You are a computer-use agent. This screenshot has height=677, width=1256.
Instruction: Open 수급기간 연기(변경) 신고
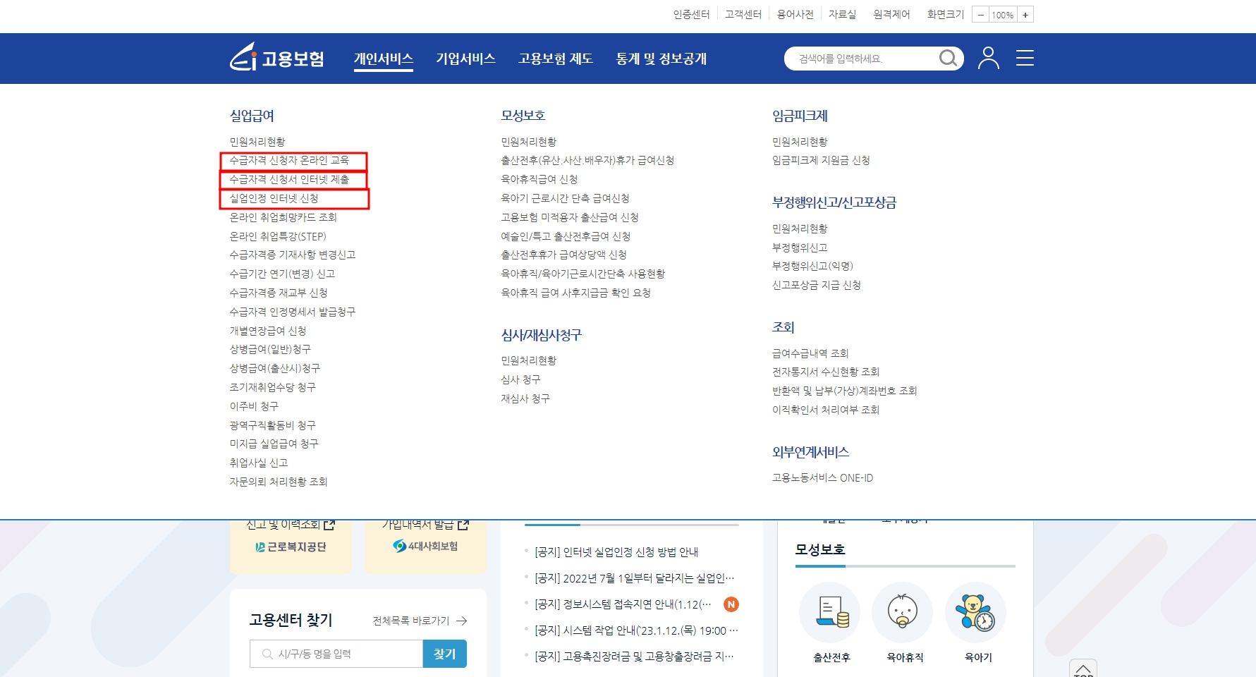(x=282, y=274)
